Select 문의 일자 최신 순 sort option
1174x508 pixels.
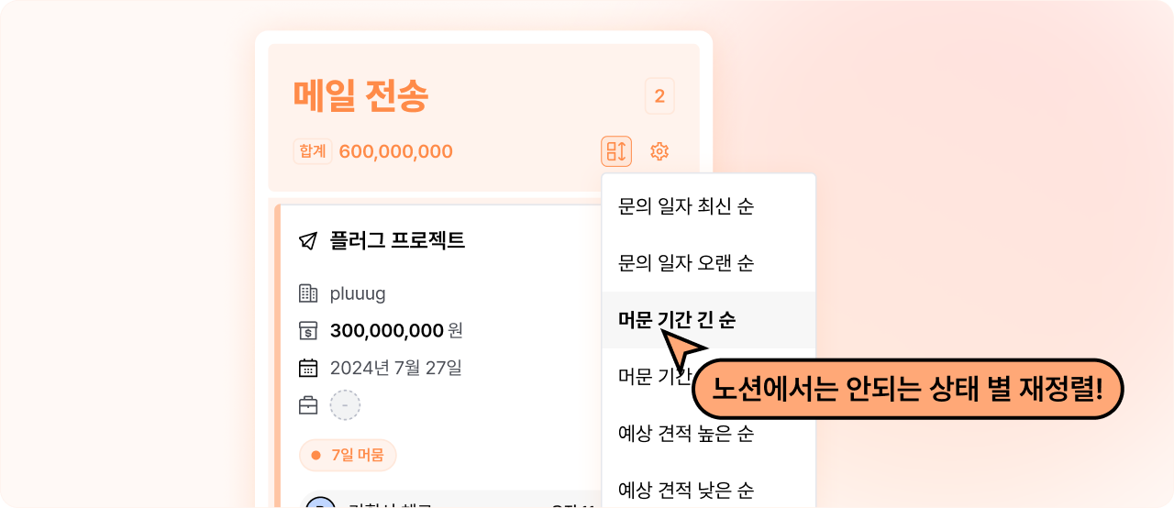click(x=709, y=206)
